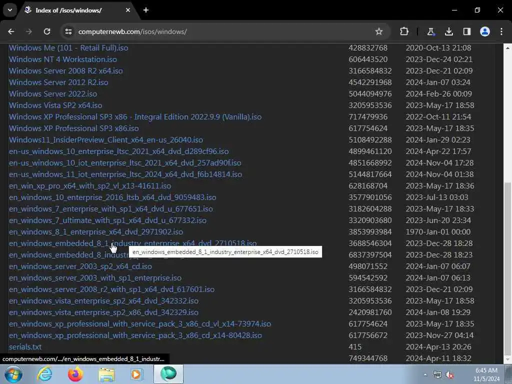Open en_windows_8_1_enterprise_x64 link

click(x=95, y=232)
